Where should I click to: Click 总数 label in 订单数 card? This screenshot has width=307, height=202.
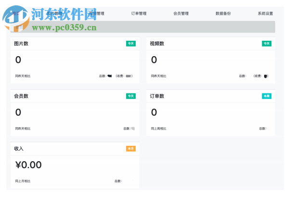(263, 129)
